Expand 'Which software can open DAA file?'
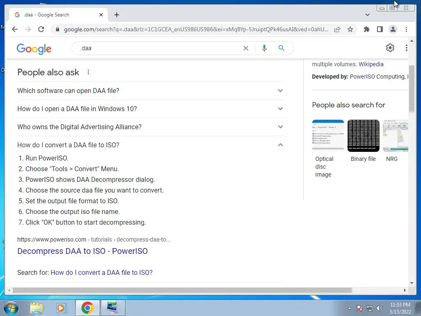Image resolution: width=421 pixels, height=316 pixels. click(x=150, y=91)
